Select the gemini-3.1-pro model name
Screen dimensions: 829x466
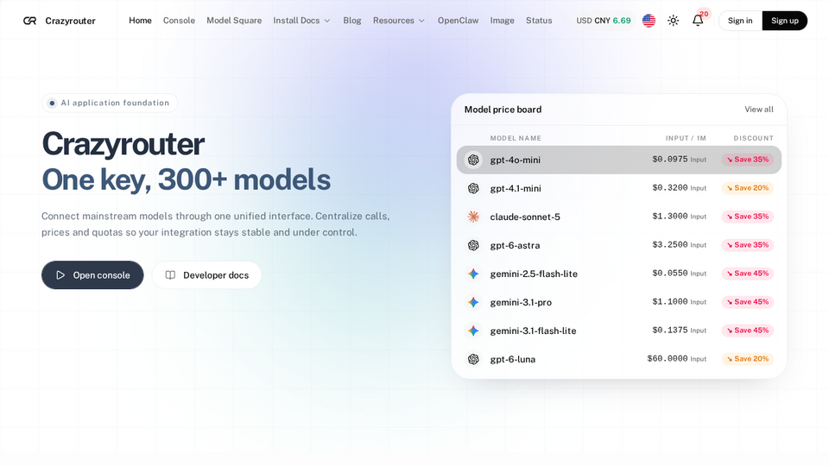pyautogui.click(x=521, y=302)
